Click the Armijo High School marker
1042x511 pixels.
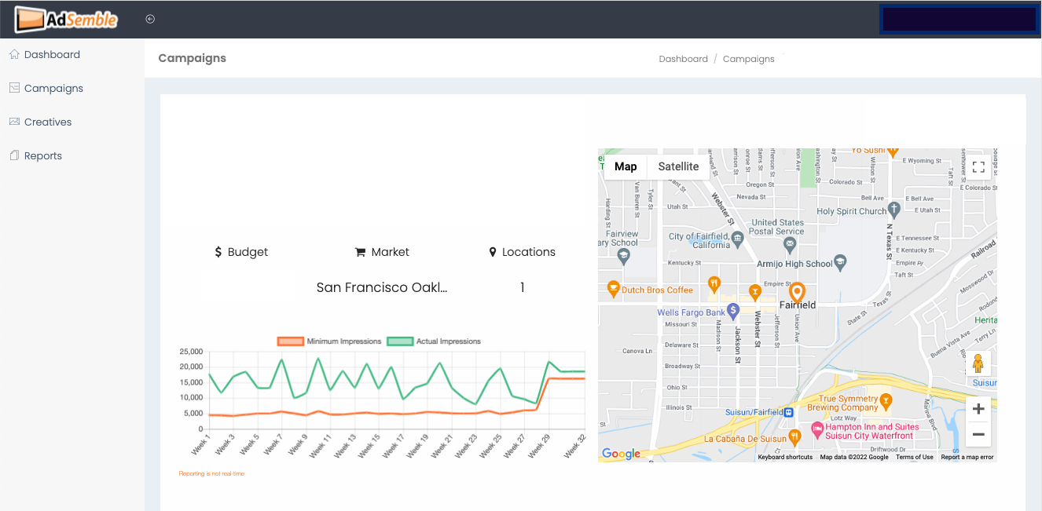pos(840,263)
